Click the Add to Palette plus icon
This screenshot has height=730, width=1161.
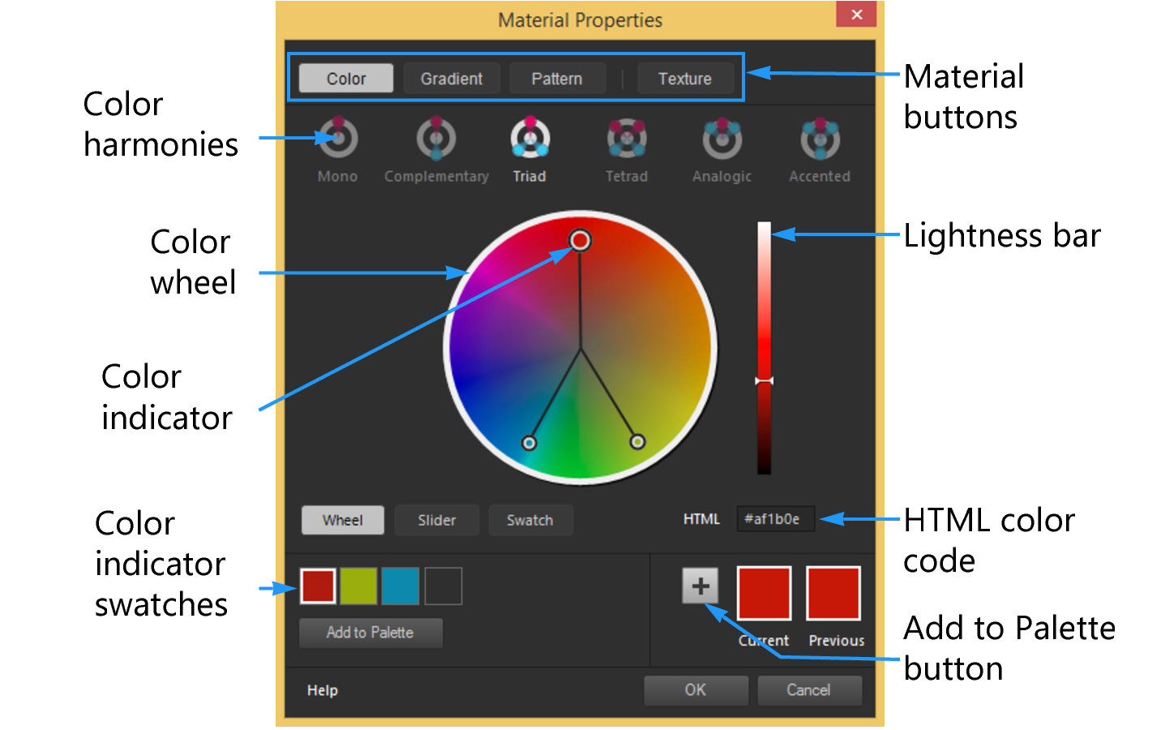coord(700,586)
